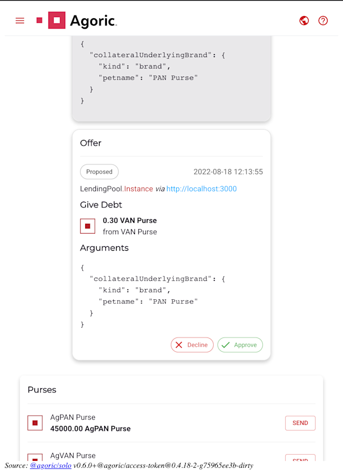
Task: Open the globe connection settings icon
Action: [x=304, y=21]
